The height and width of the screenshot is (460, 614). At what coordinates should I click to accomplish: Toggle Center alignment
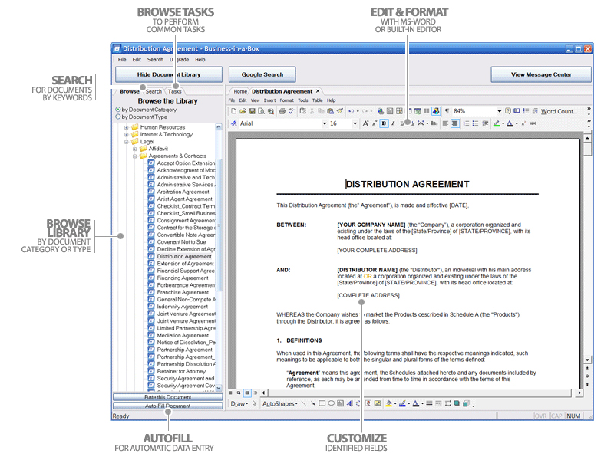click(x=454, y=123)
